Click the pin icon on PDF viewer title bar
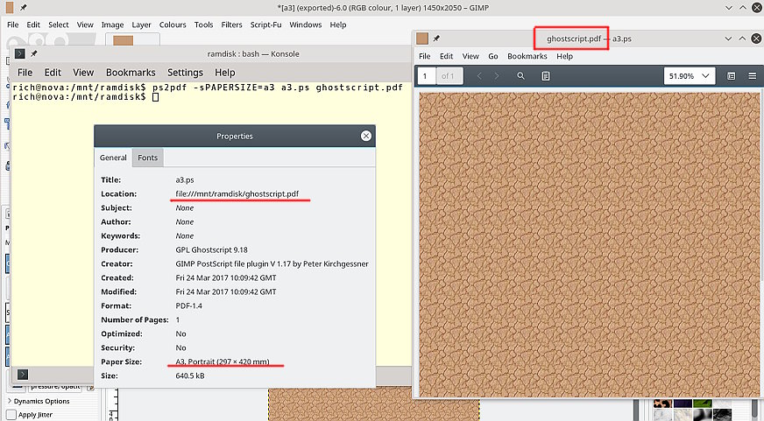The image size is (764, 421). coord(436,39)
